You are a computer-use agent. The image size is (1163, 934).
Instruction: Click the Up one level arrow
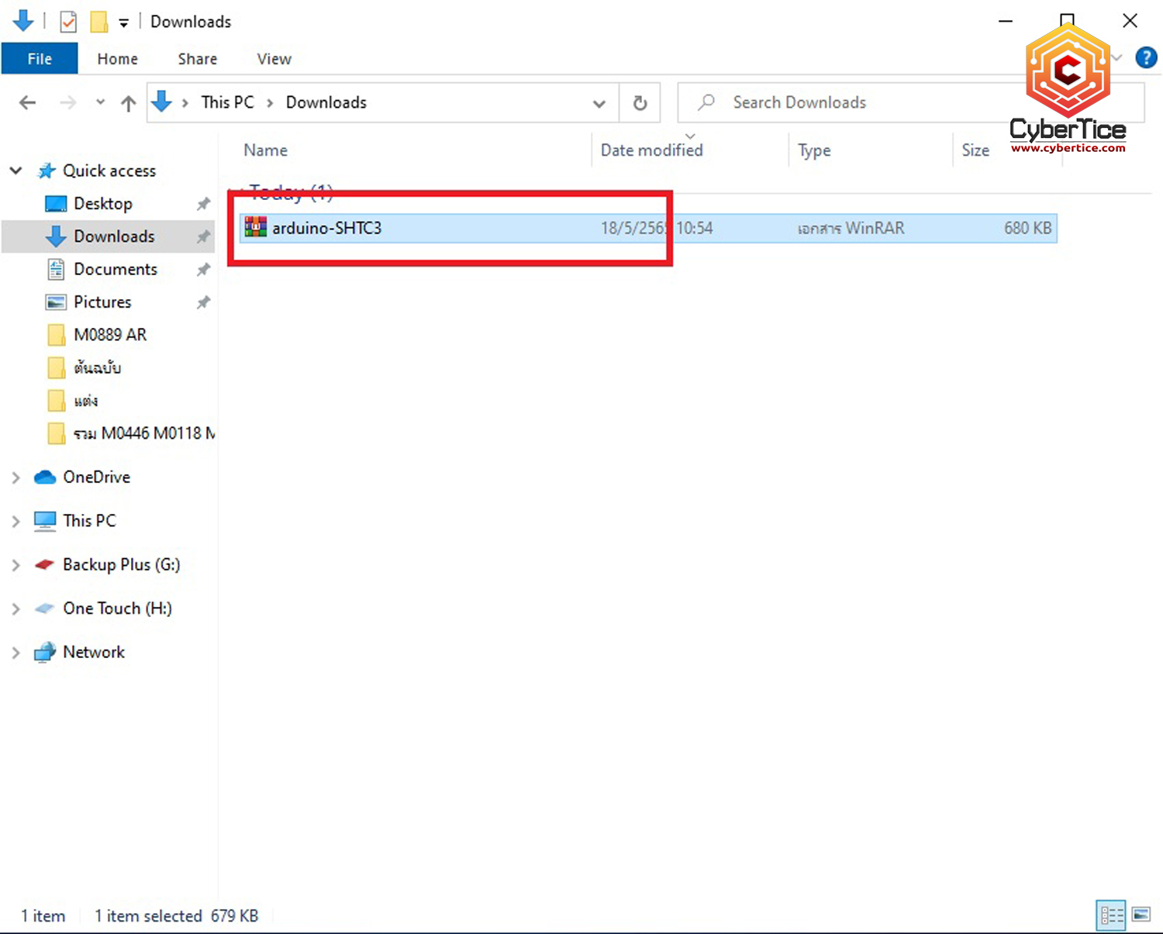(x=129, y=102)
